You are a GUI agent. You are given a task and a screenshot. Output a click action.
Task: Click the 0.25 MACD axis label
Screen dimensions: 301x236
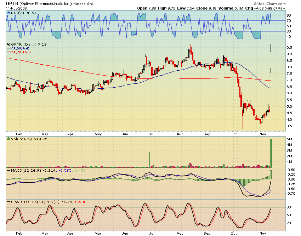click(291, 174)
